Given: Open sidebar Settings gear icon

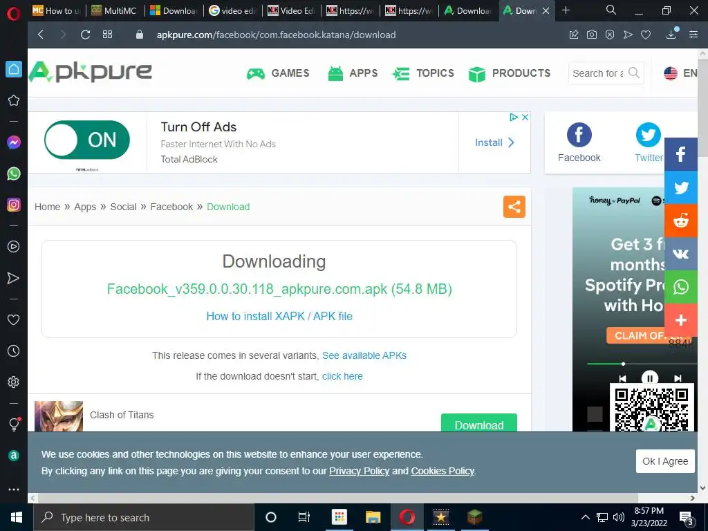Looking at the screenshot, I should (14, 382).
